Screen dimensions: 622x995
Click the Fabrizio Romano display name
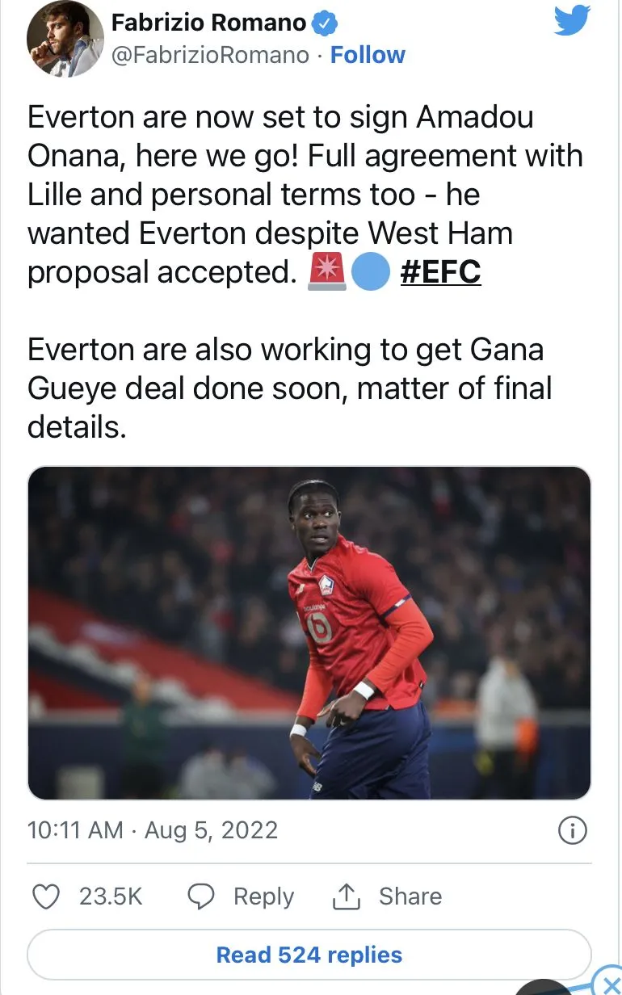[208, 23]
